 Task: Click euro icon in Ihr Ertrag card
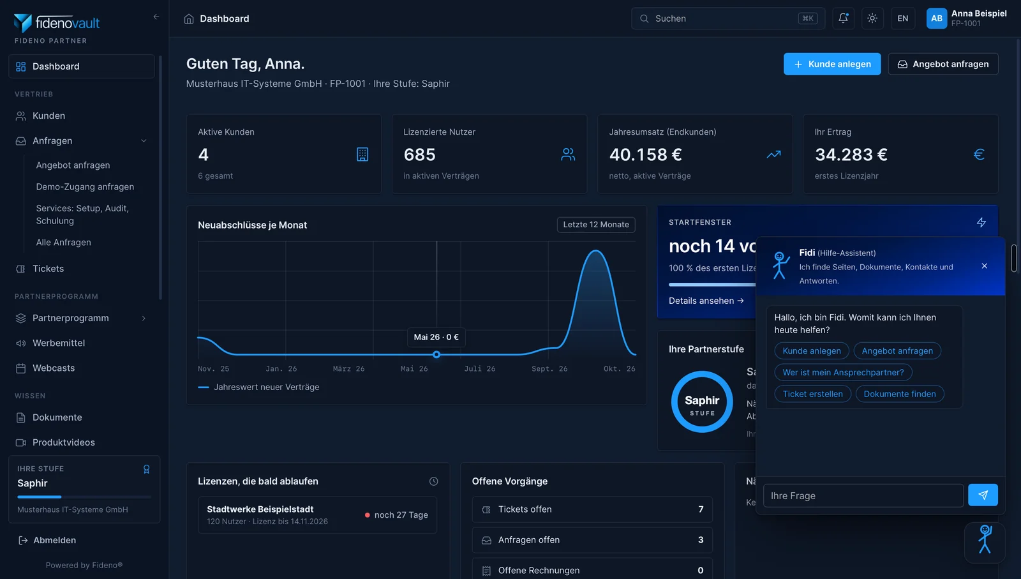[979, 154]
